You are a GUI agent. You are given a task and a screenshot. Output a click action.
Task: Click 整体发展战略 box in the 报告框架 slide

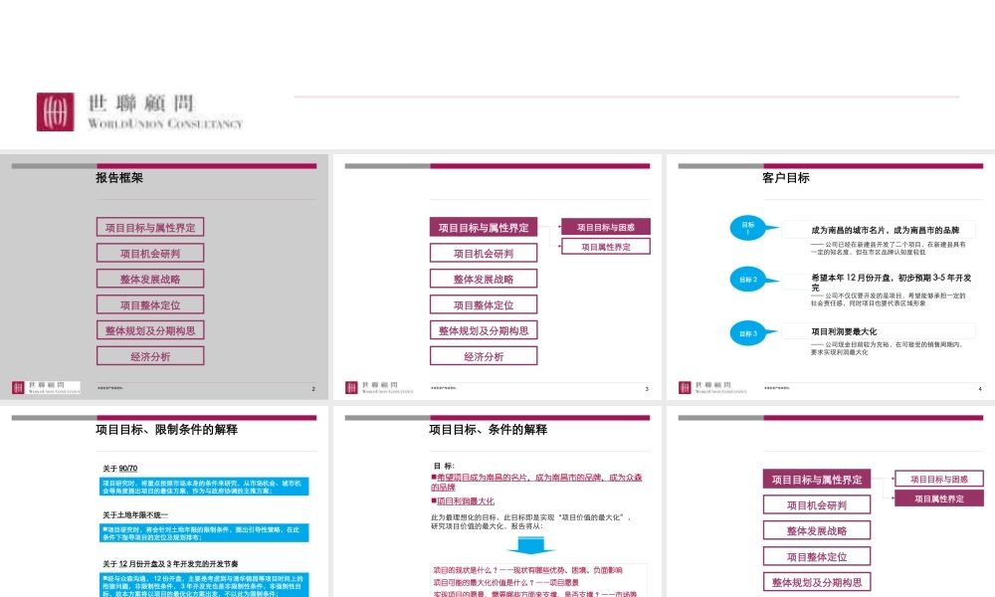click(x=150, y=279)
